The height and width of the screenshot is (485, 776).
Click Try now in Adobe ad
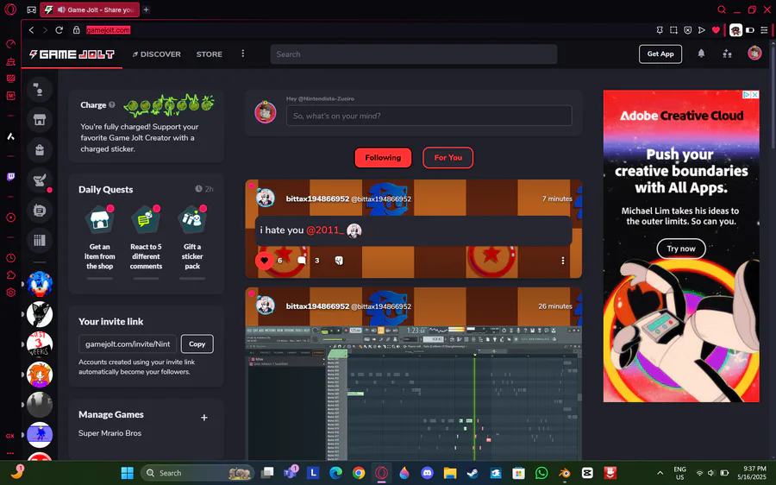tap(681, 249)
